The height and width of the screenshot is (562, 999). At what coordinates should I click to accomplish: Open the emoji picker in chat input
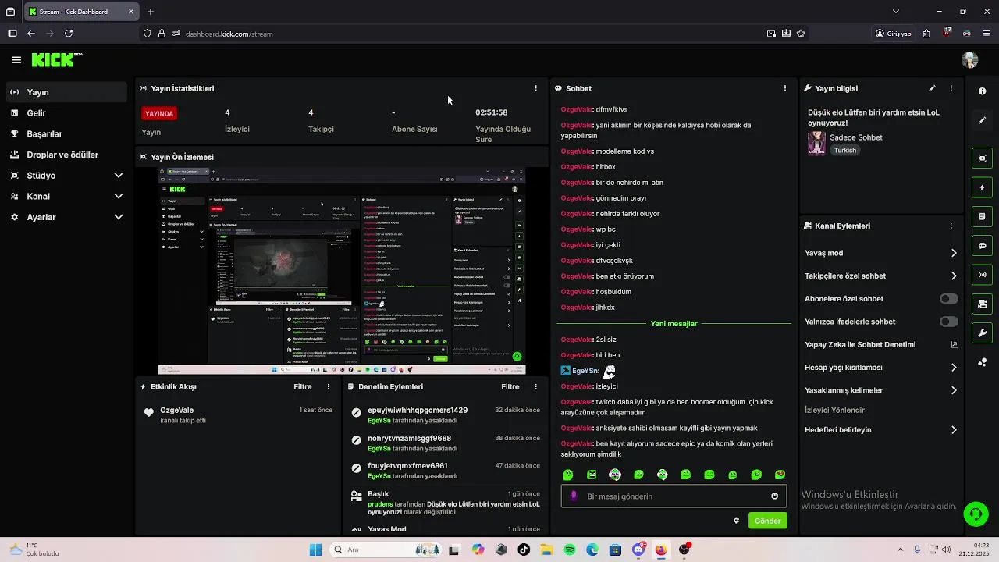[x=774, y=496]
